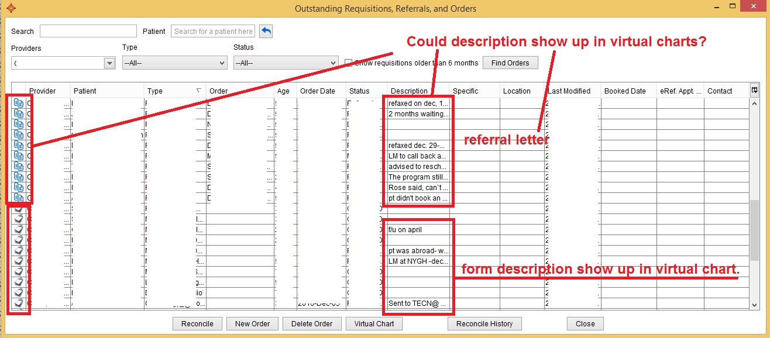Click the blue back arrow beside patient search

coord(266,32)
